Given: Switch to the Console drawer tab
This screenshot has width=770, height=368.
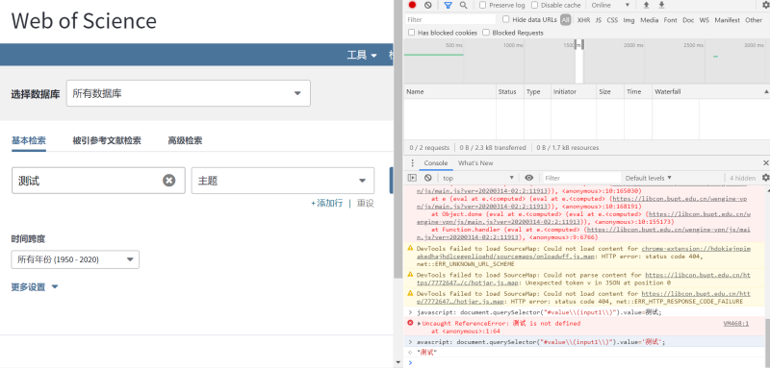Looking at the screenshot, I should pos(436,162).
